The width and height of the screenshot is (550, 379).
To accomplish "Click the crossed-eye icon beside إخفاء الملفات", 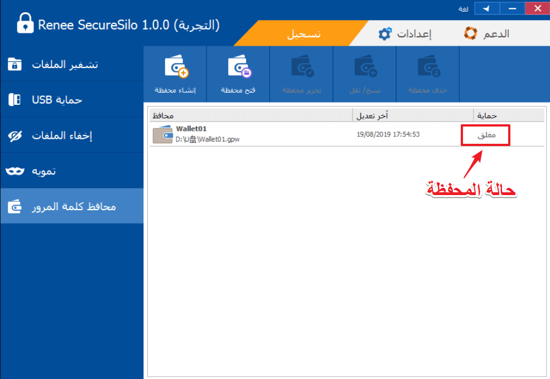I will coord(15,135).
